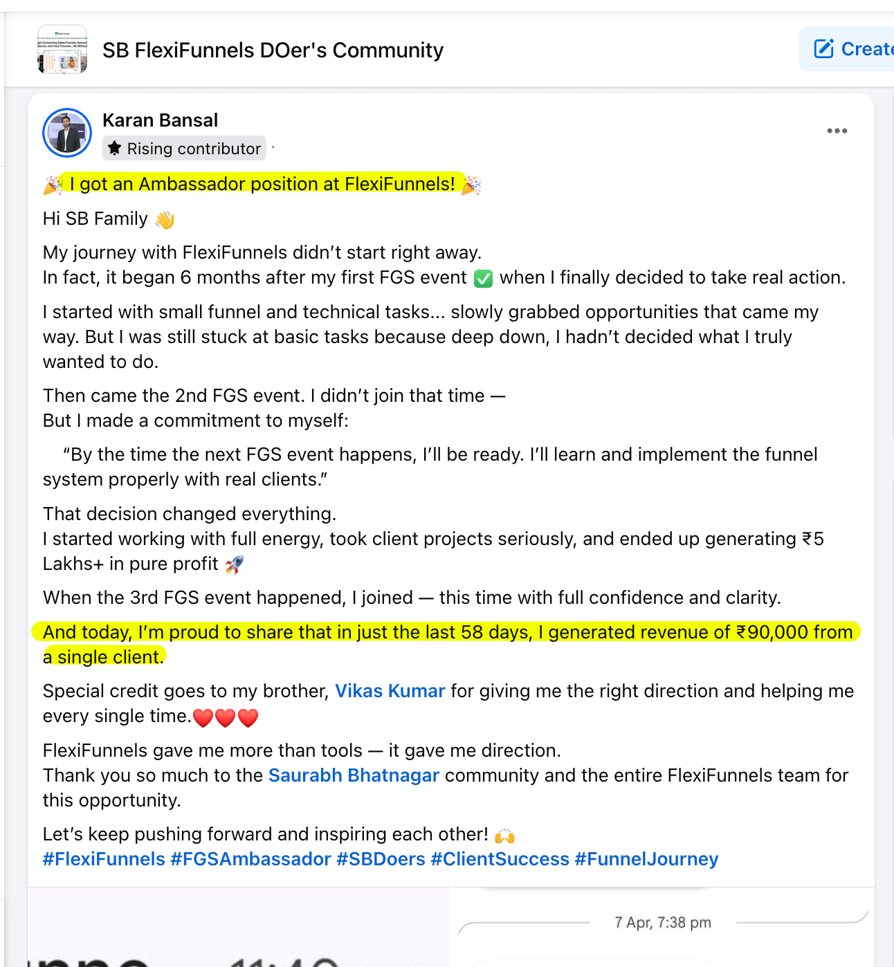Follow the #SBDoers hashtag link
894x967 pixels.
381,859
